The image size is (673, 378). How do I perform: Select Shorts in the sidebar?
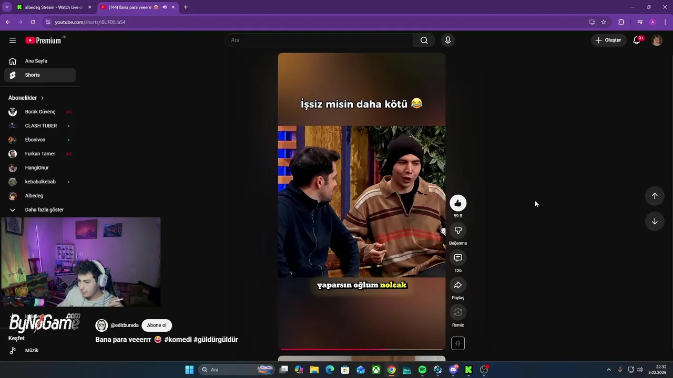pyautogui.click(x=40, y=75)
